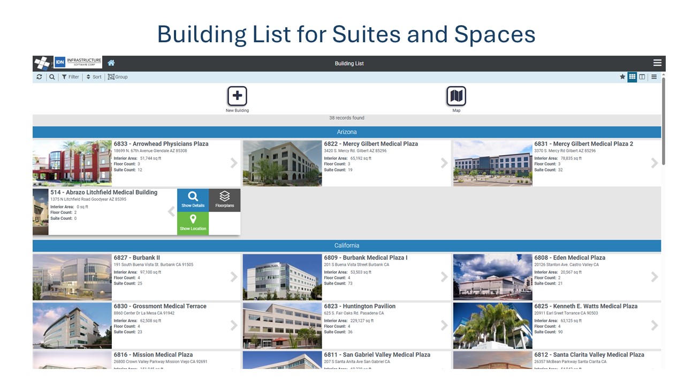685x385 pixels.
Task: Click the page vertical scrollbar
Action: [x=664, y=120]
